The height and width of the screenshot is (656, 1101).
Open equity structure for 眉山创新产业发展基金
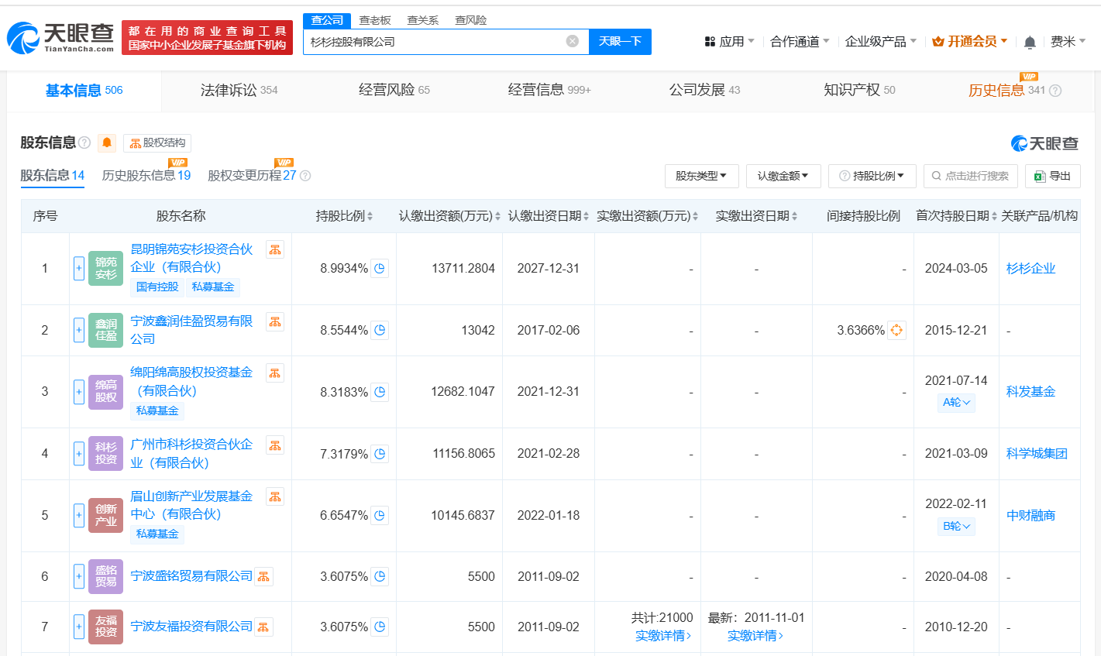[275, 496]
